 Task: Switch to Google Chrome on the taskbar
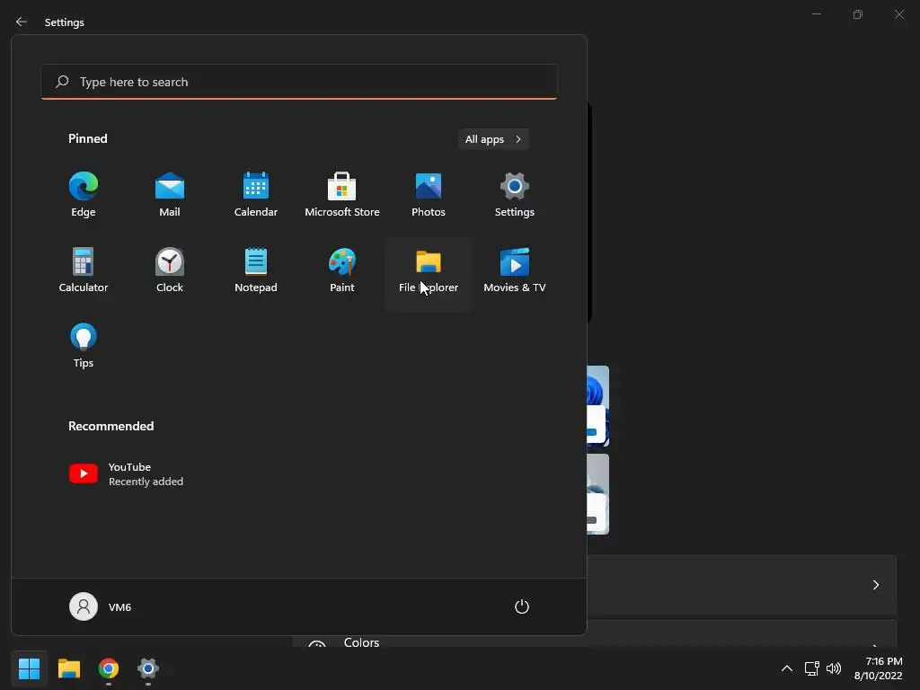[x=109, y=668]
